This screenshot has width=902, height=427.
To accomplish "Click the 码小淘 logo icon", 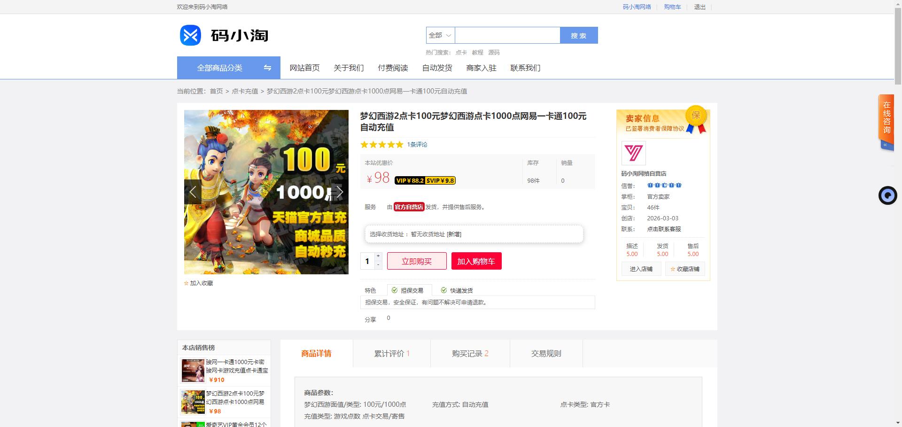I will click(x=190, y=35).
